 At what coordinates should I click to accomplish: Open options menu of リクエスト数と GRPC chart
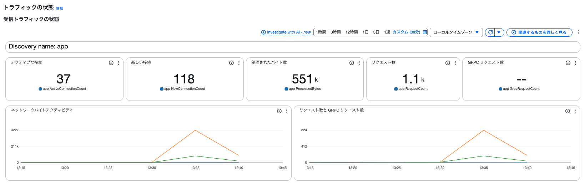click(x=575, y=111)
